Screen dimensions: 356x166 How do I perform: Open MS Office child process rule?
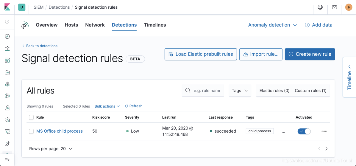60,131
